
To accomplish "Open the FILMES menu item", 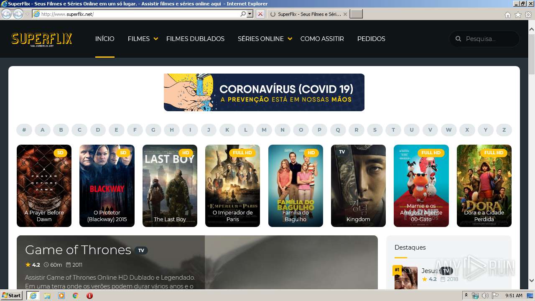I will [139, 39].
